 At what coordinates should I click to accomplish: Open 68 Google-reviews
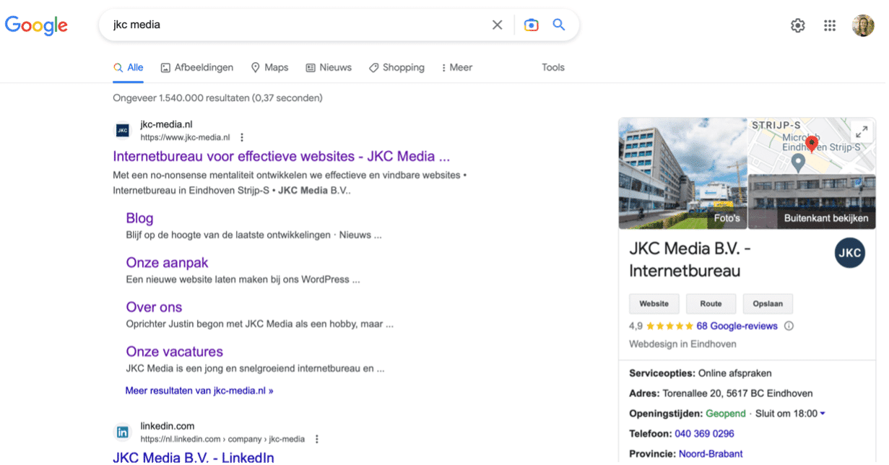point(737,326)
